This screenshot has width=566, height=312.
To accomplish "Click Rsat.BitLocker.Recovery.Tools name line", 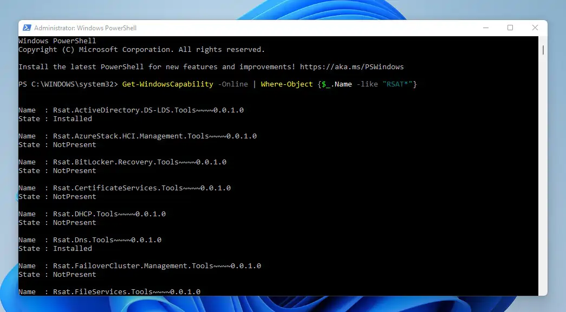I will click(x=122, y=162).
